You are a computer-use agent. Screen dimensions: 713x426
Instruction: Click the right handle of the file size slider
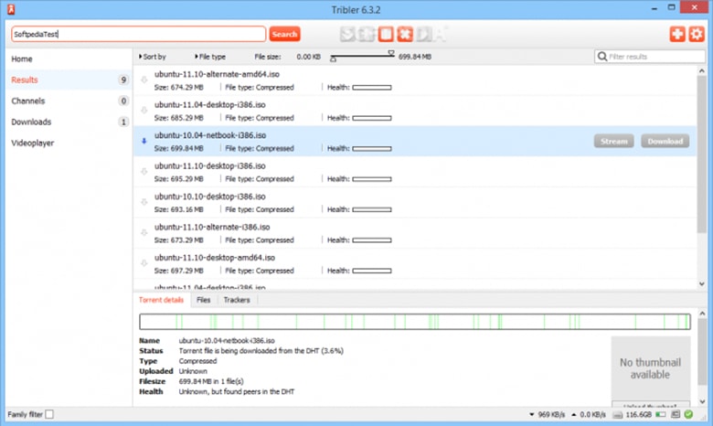391,53
